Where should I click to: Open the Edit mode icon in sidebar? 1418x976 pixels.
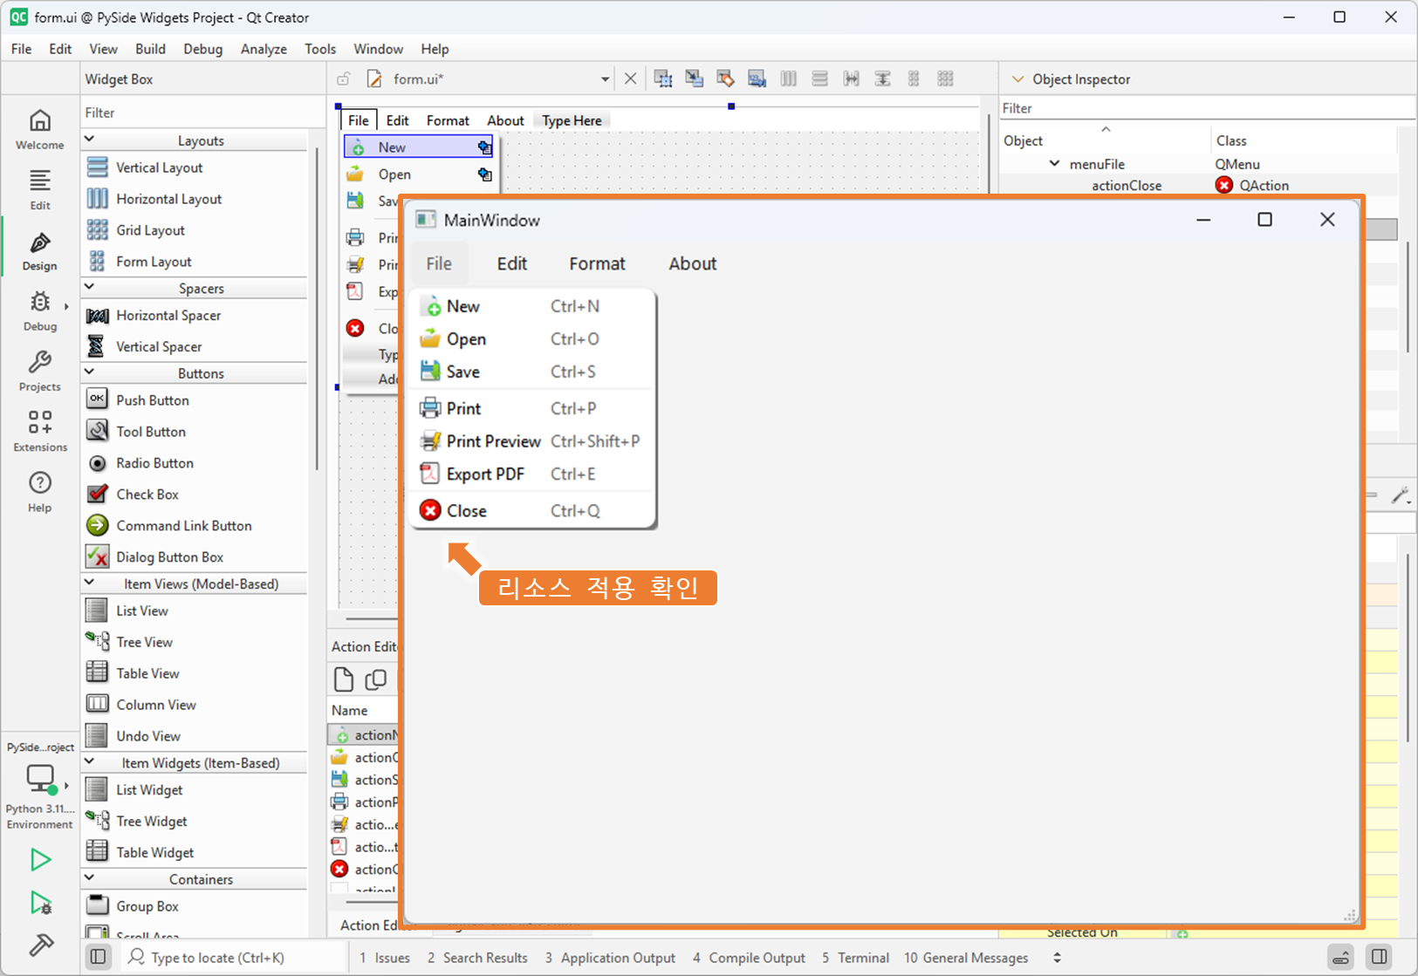[40, 190]
